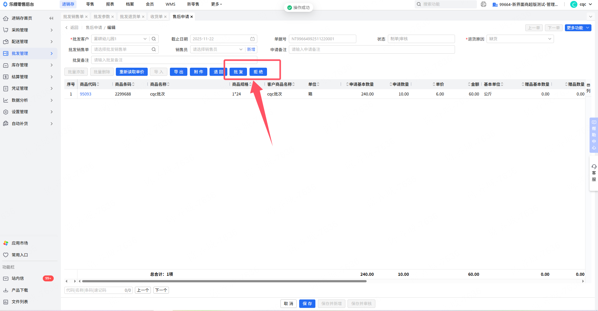Sort by 商品名称 column
Screen dimensions: 598x311
(168, 84)
